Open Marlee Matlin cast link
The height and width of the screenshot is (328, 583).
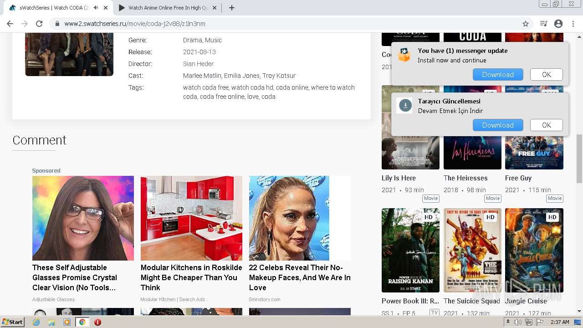pyautogui.click(x=203, y=76)
